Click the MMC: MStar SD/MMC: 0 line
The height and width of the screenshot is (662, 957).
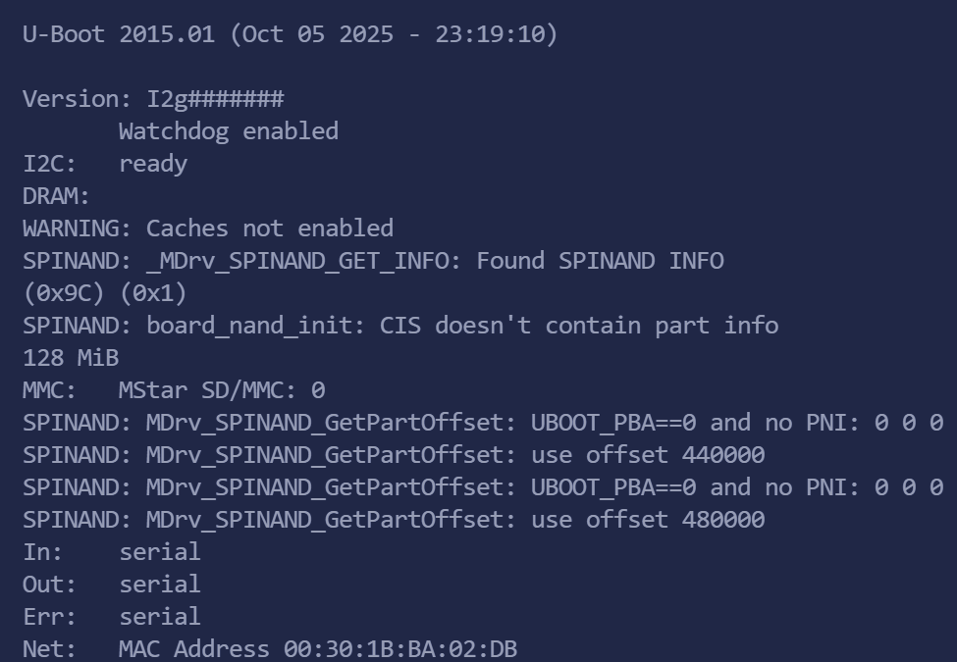pyautogui.click(x=174, y=390)
